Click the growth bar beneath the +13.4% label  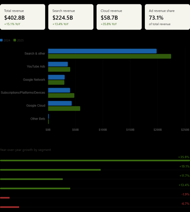[x=35, y=188]
